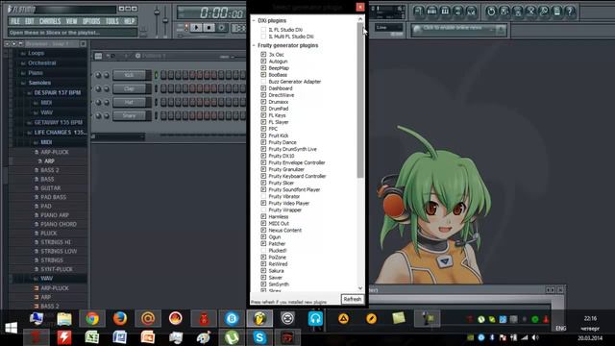Image resolution: width=615 pixels, height=346 pixels.
Task: Collapse the DXi plugins group
Action: 254,20
